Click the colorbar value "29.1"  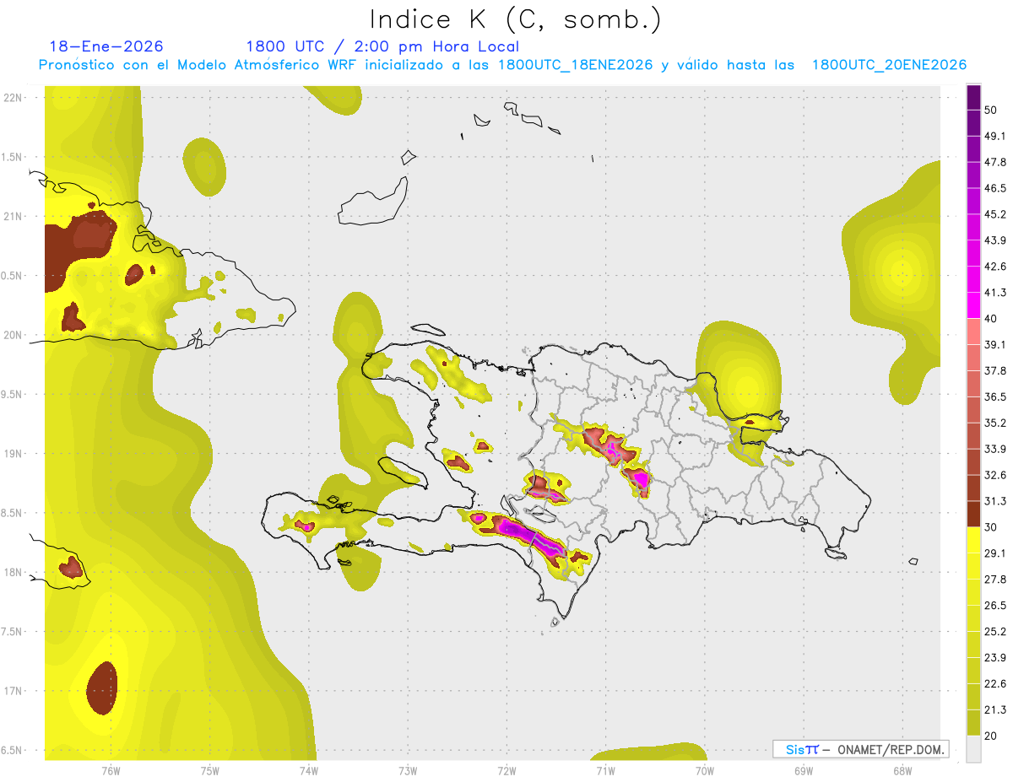click(995, 553)
